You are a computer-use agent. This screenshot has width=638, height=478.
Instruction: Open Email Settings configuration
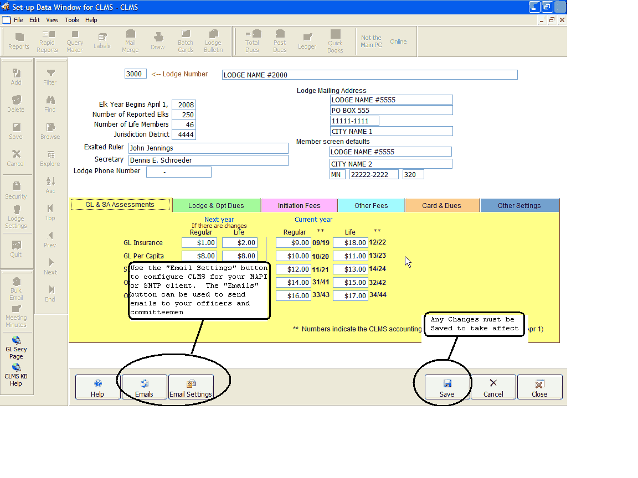[x=191, y=387]
